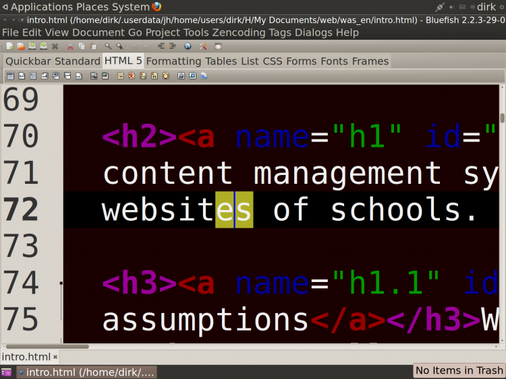The width and height of the screenshot is (506, 379).
Task: Open Find with the magnifier icon
Action: tap(108, 46)
